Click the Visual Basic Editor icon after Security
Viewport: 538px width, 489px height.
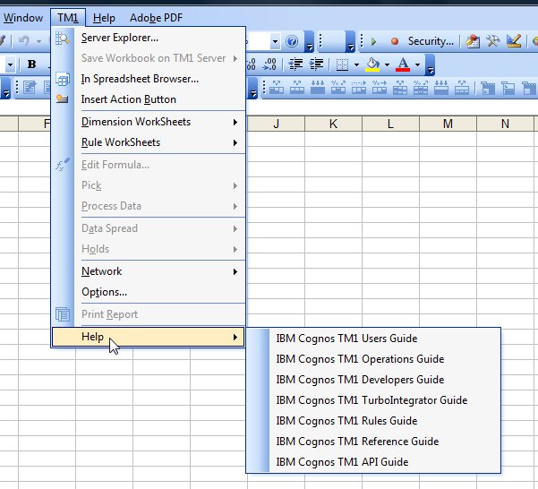coord(473,41)
